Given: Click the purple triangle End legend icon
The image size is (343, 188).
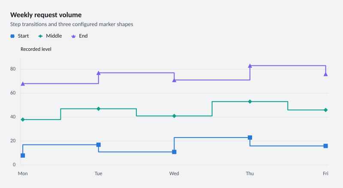Looking at the screenshot, I should (73, 36).
